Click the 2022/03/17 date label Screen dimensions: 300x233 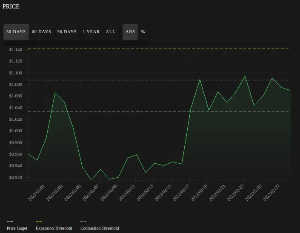tap(181, 193)
